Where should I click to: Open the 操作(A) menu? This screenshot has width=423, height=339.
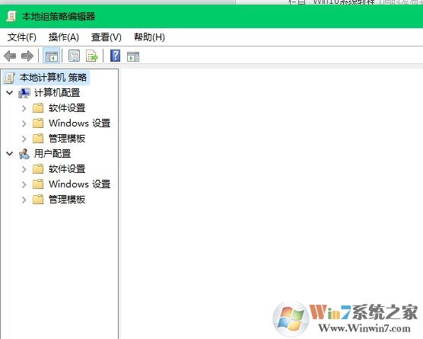pos(64,37)
